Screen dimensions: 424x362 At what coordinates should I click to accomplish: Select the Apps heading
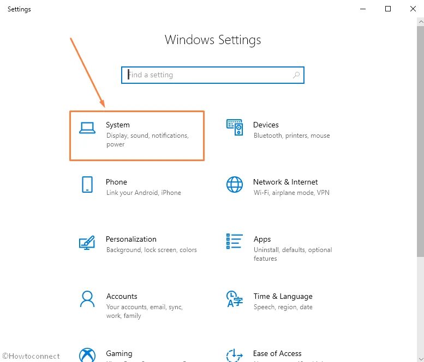[262, 240]
